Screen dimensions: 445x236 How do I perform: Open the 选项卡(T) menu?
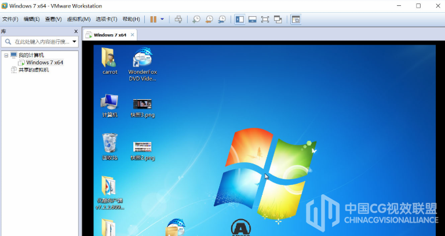107,19
